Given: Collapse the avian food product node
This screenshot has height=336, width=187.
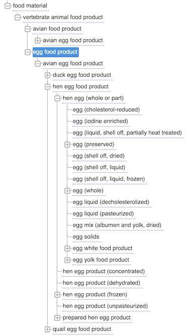Looking at the screenshot, I should 28,29.
